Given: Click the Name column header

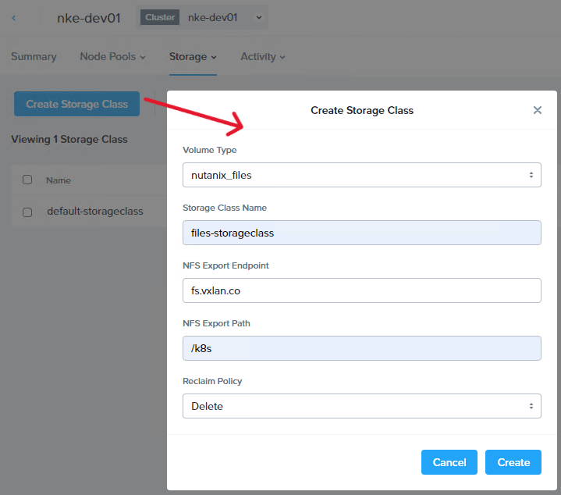Looking at the screenshot, I should click(x=59, y=180).
